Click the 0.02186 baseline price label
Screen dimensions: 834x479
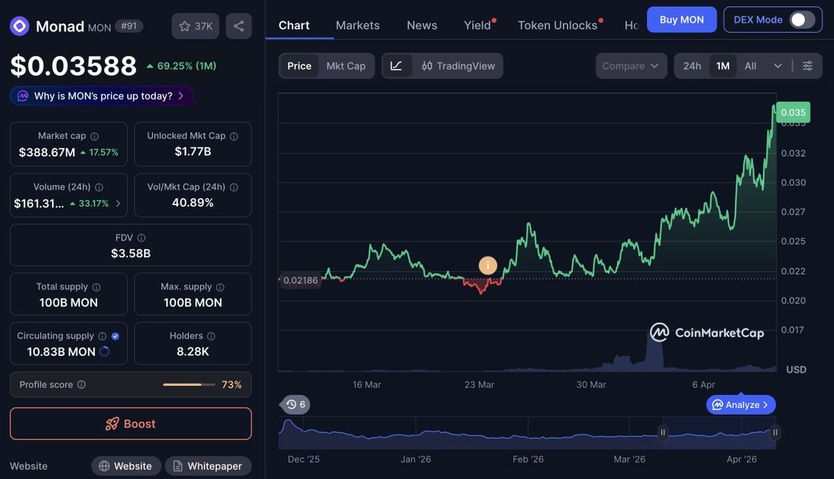coord(301,281)
